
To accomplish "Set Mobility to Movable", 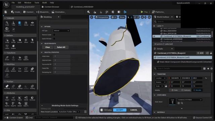I will pos(197,90).
